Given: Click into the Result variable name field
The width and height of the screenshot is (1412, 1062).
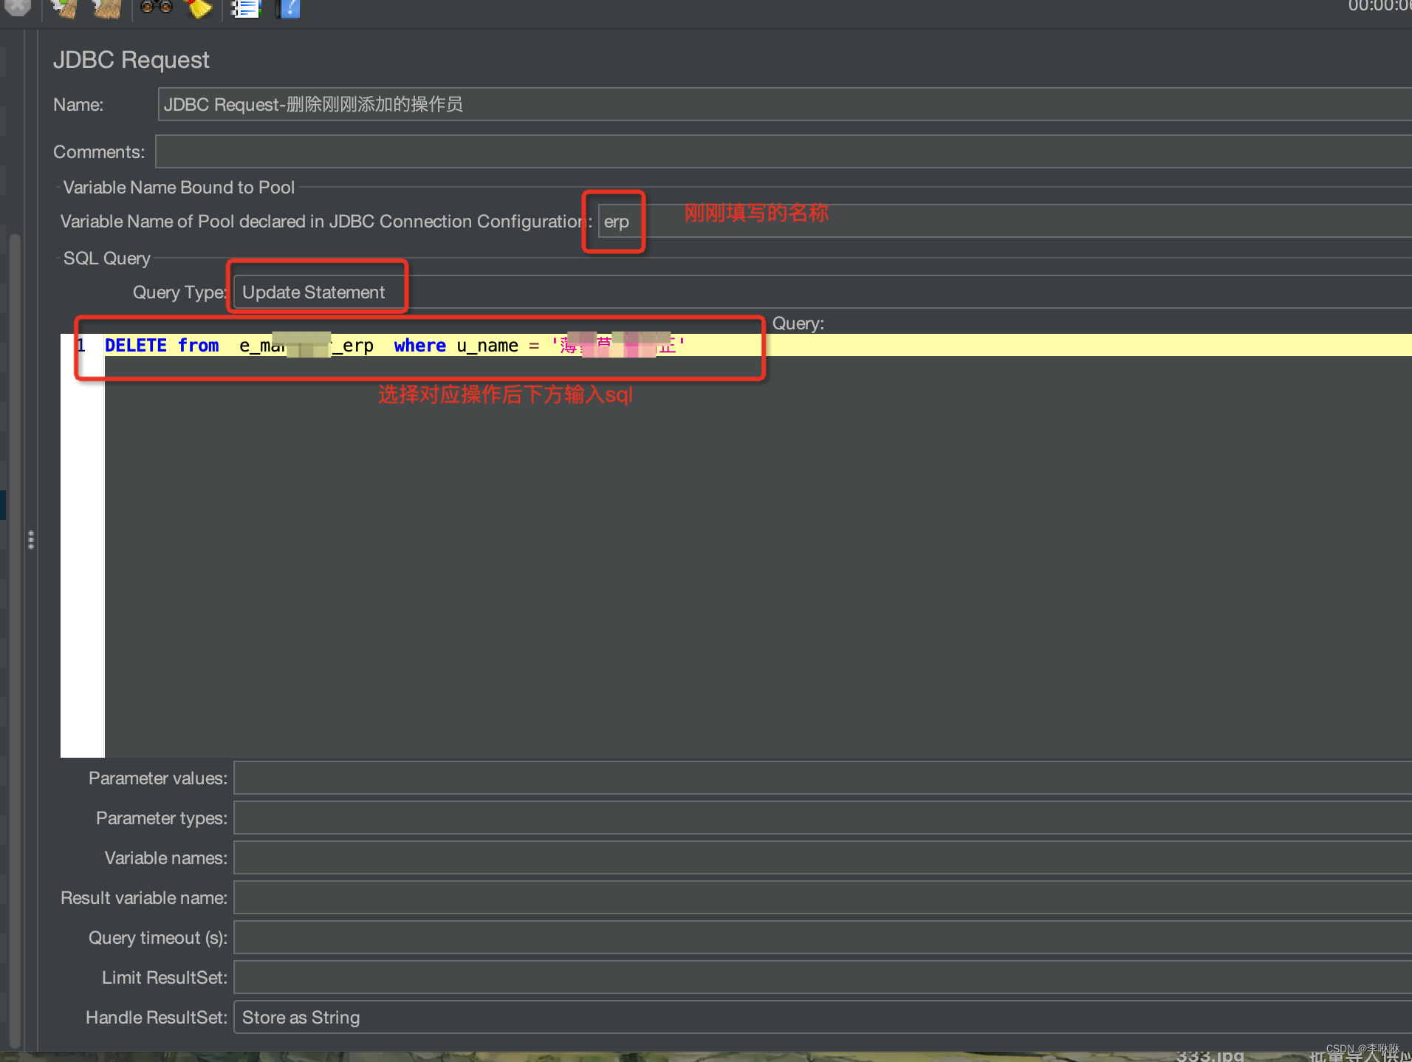Looking at the screenshot, I should 823,897.
